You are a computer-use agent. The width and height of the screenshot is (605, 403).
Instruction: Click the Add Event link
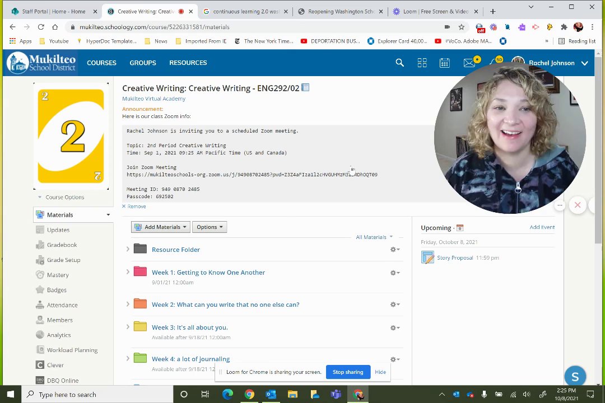[542, 227]
